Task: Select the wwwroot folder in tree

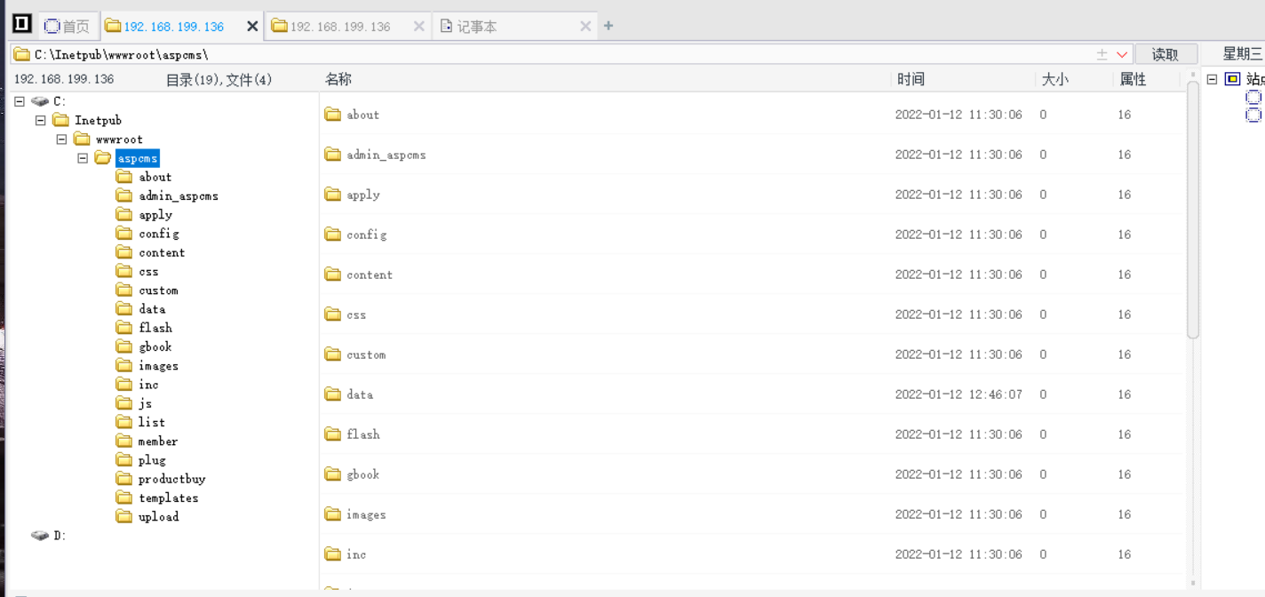Action: [x=108, y=139]
